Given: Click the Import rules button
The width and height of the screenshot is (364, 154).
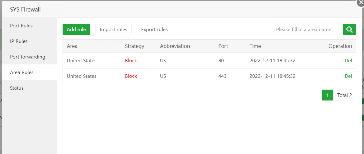Looking at the screenshot, I should click(113, 30).
